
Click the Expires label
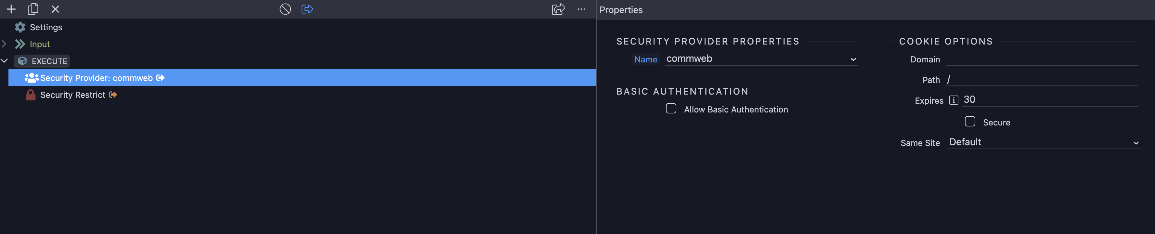929,101
